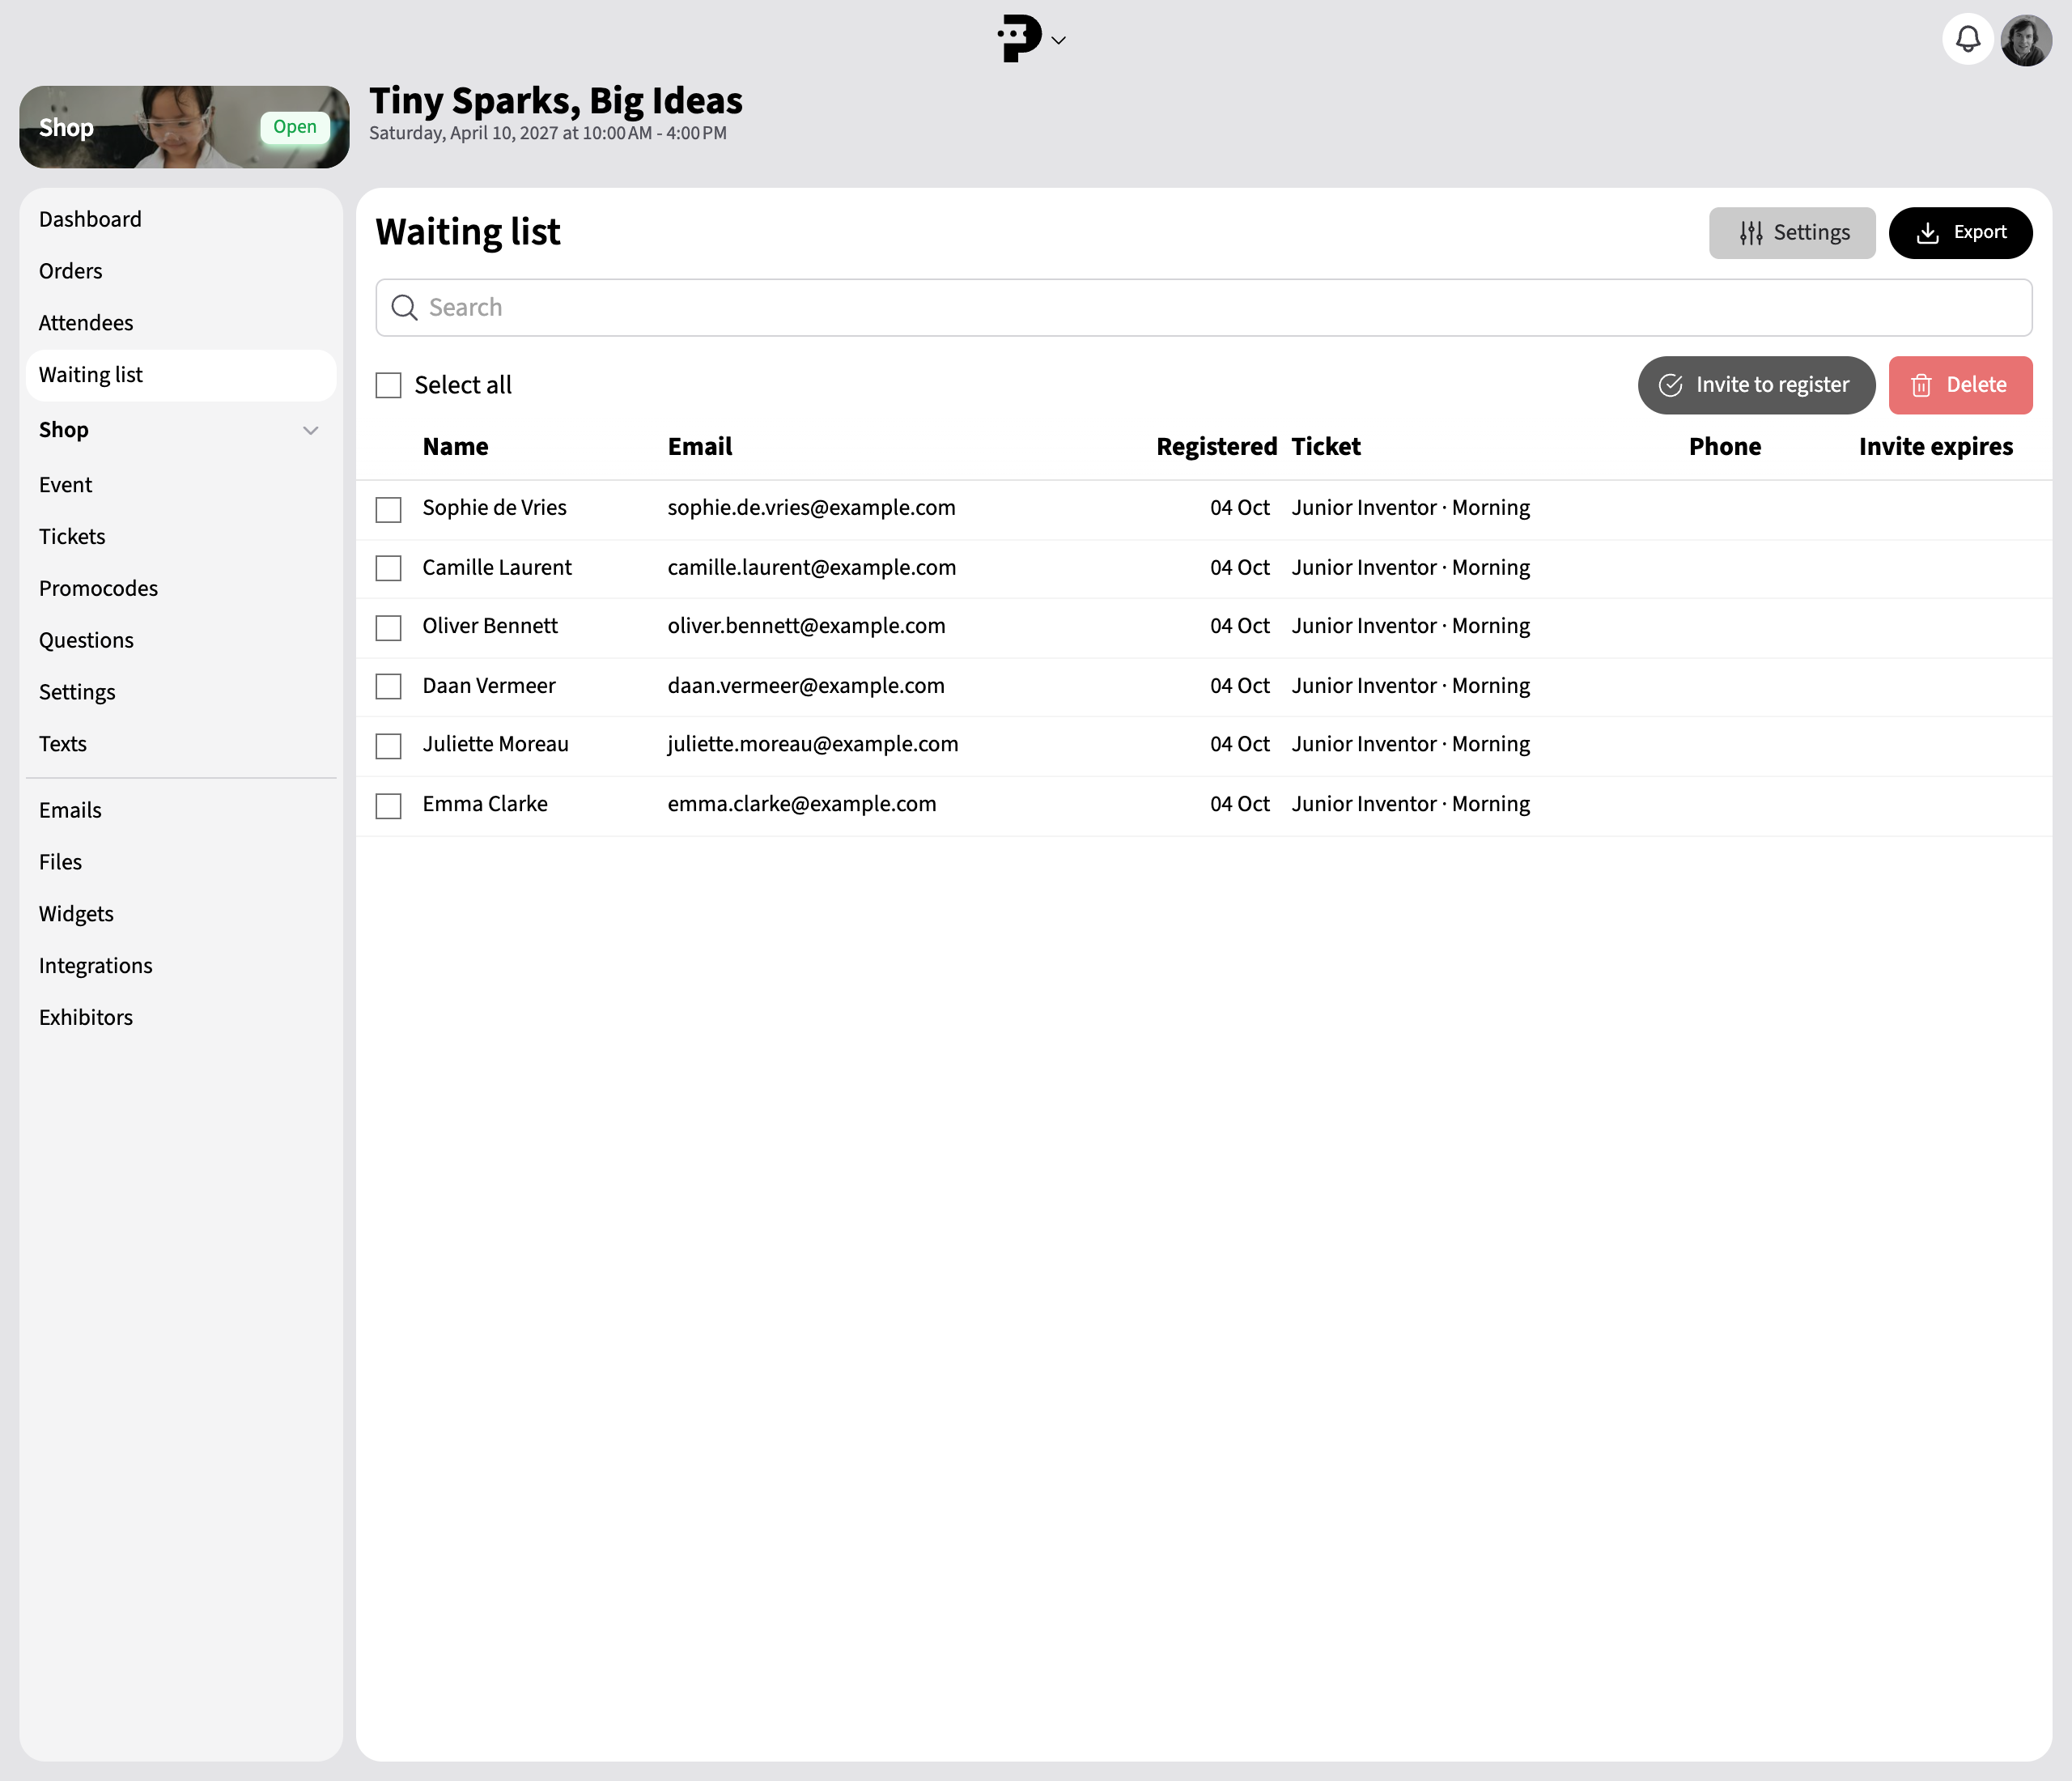Click the checkmark icon in Invite to register
The height and width of the screenshot is (1781, 2072).
tap(1670, 386)
